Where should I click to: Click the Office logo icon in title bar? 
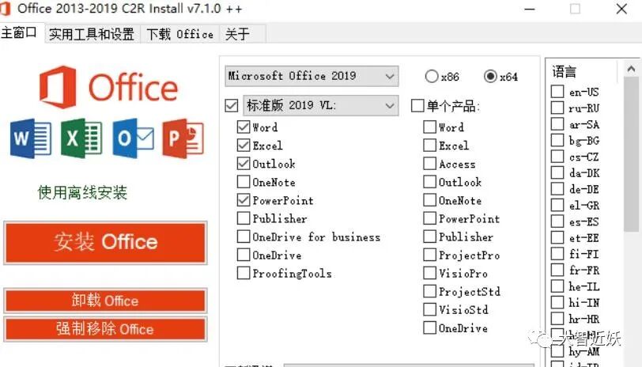(x=4, y=9)
